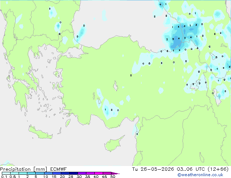Click the 1–2 mm legend swatch
The image size is (231, 178).
pos(23,173)
